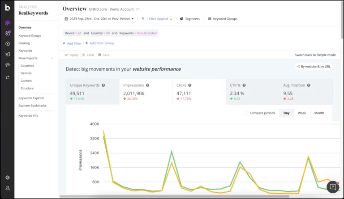Image resolution: width=344 pixels, height=199 pixels.
Task: Open the sidebar icon above speech bubble
Action: click(x=8, y=54)
